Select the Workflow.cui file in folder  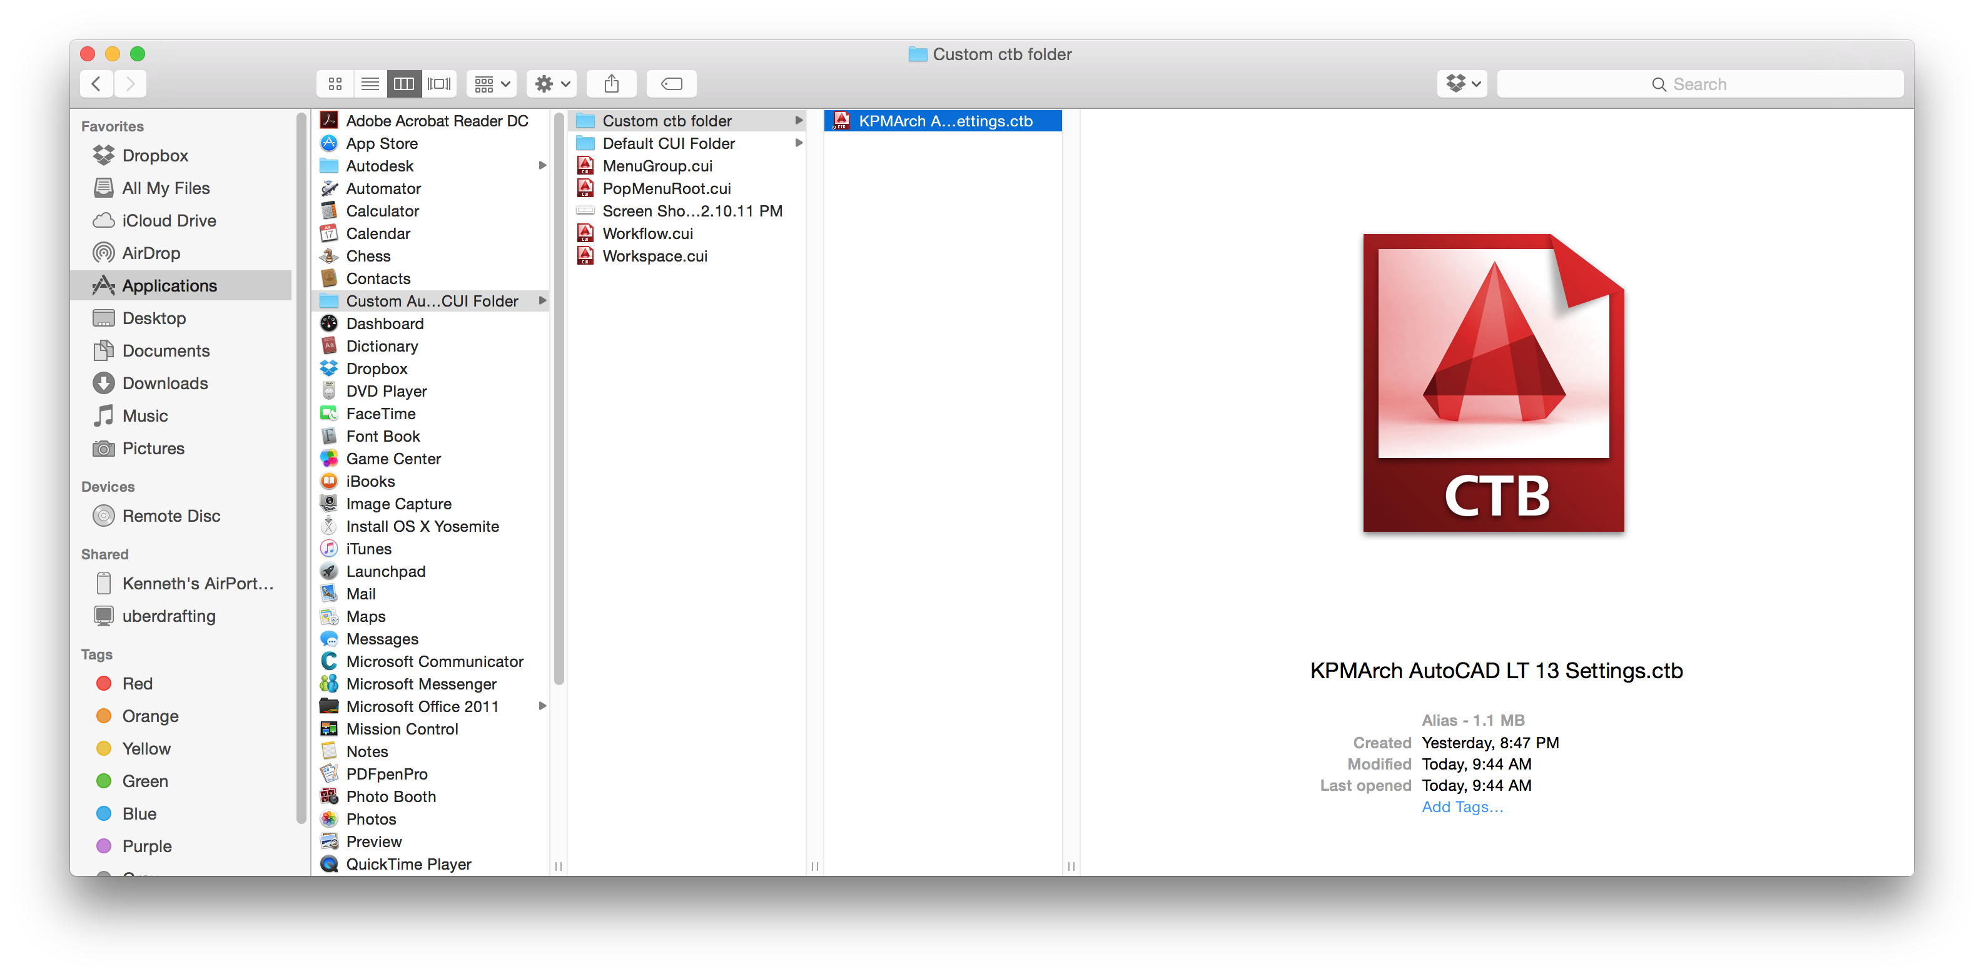(x=647, y=233)
